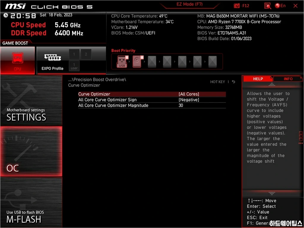
Task: Select the hard disk boot priority icon
Action: (x=137, y=61)
